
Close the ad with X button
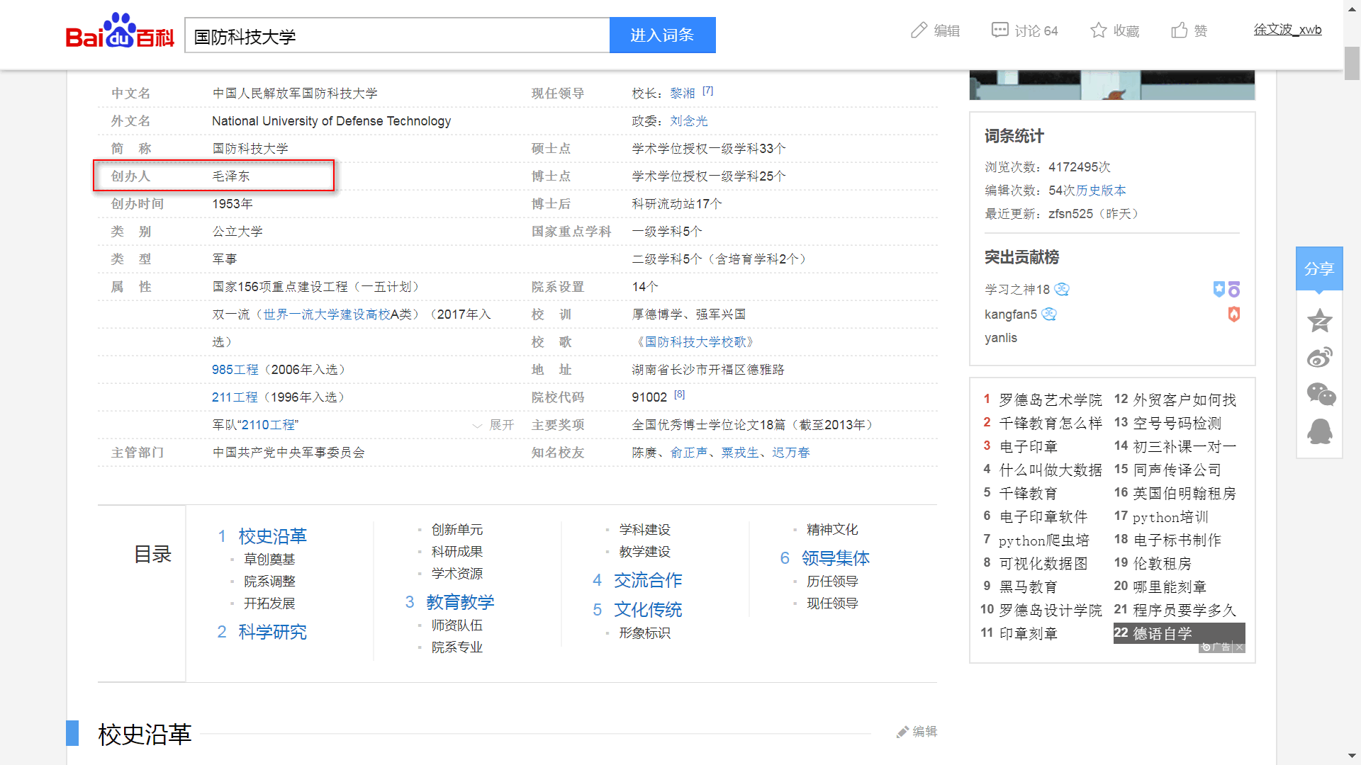[1239, 647]
